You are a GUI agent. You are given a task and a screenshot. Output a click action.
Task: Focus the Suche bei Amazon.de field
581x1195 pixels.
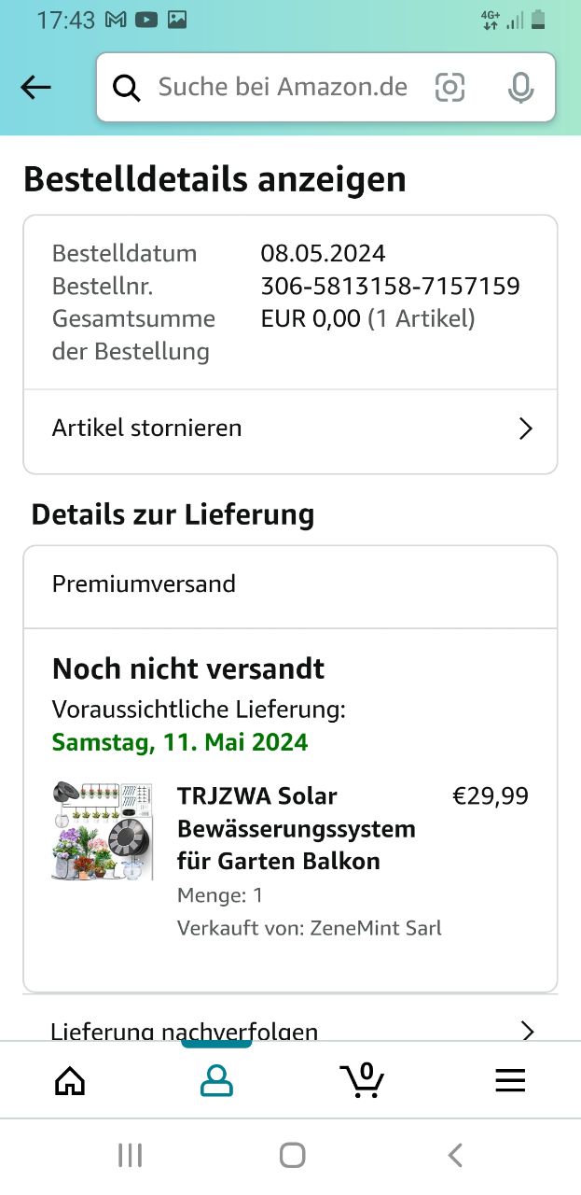283,88
